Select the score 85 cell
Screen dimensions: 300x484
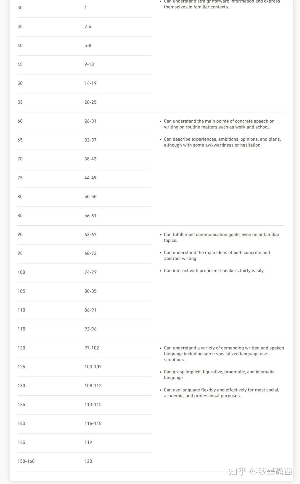20,216
